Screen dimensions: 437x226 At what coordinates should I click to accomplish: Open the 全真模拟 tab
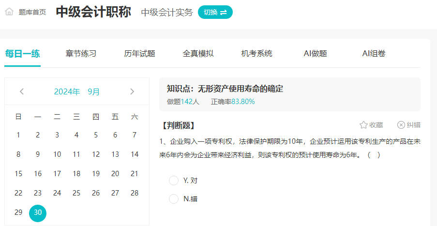198,54
